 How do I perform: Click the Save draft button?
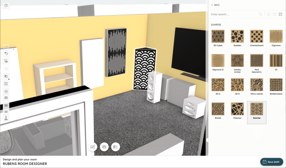tap(272, 162)
